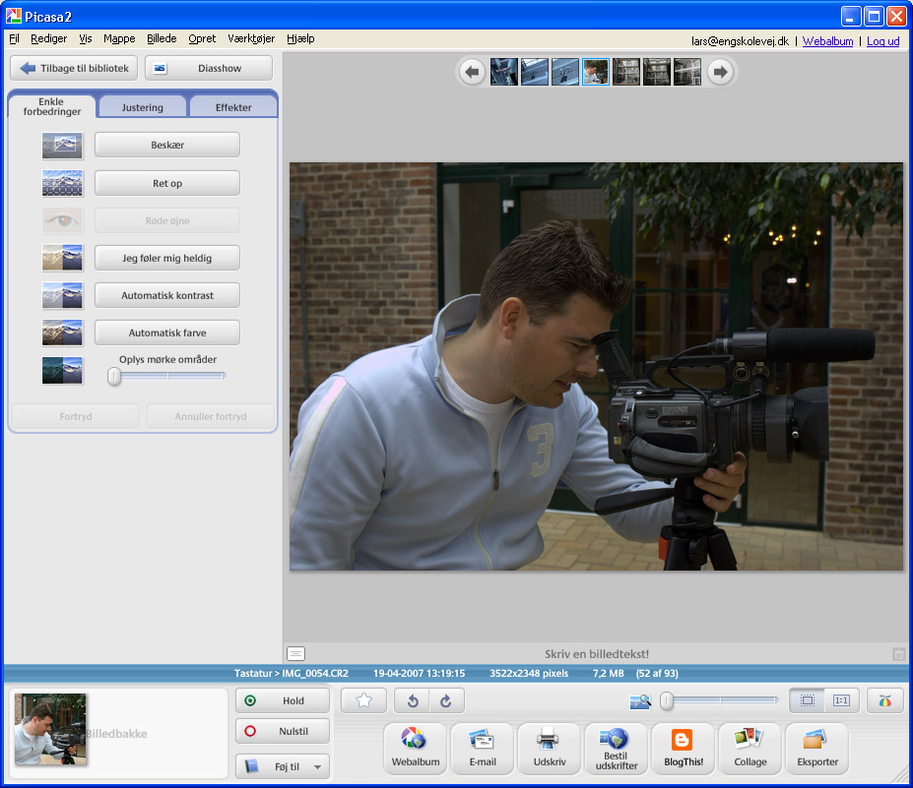913x788 pixels.
Task: Click the Beskær button
Action: click(167, 145)
